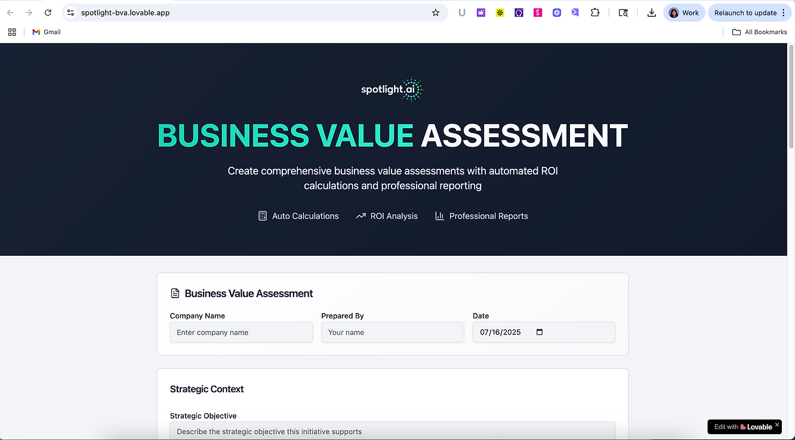
Task: Open the Gmail bookmark
Action: [47, 32]
